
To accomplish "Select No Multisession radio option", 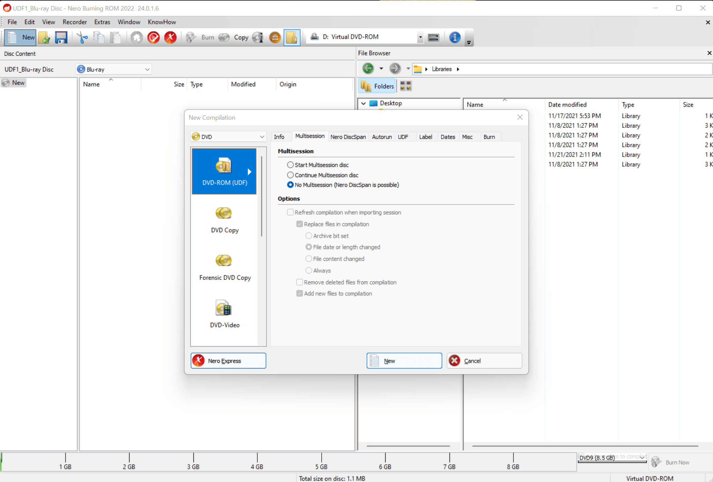I will point(290,185).
